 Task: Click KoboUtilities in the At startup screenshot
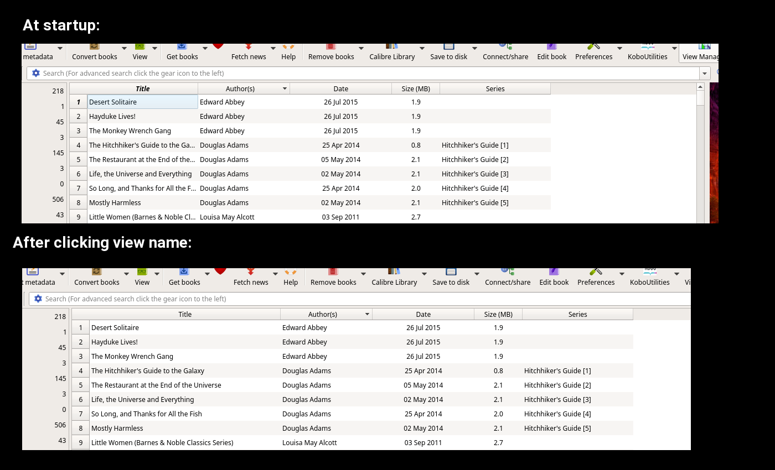(648, 52)
